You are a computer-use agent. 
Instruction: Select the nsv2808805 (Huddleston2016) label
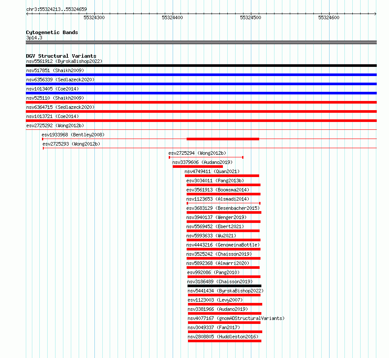(223, 337)
